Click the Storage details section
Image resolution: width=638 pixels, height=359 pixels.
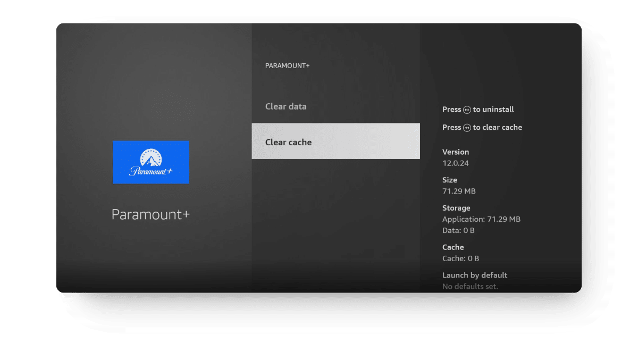point(481,219)
